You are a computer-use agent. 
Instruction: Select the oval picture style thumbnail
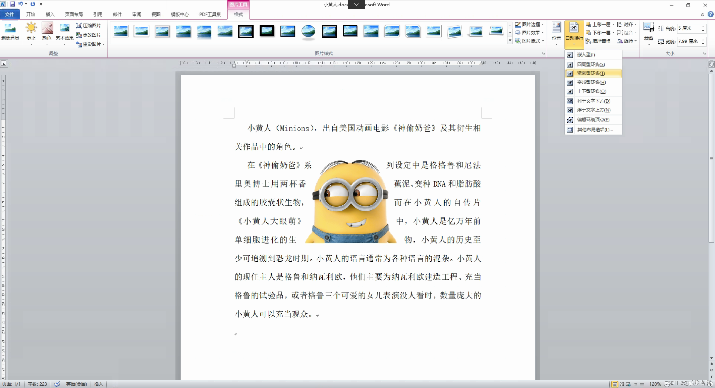tap(308, 31)
